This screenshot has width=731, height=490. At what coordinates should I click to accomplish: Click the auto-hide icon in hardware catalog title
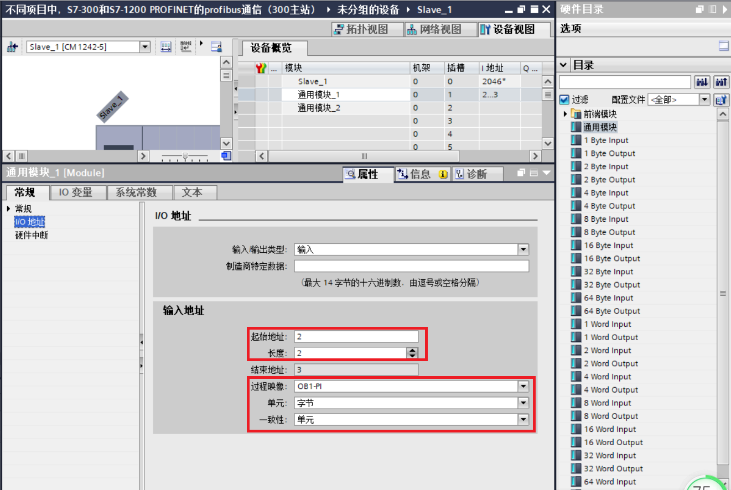712,9
